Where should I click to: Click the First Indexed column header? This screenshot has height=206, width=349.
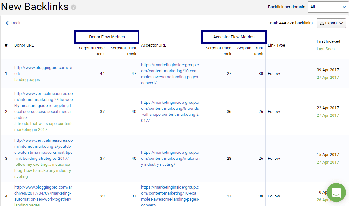tap(328, 41)
